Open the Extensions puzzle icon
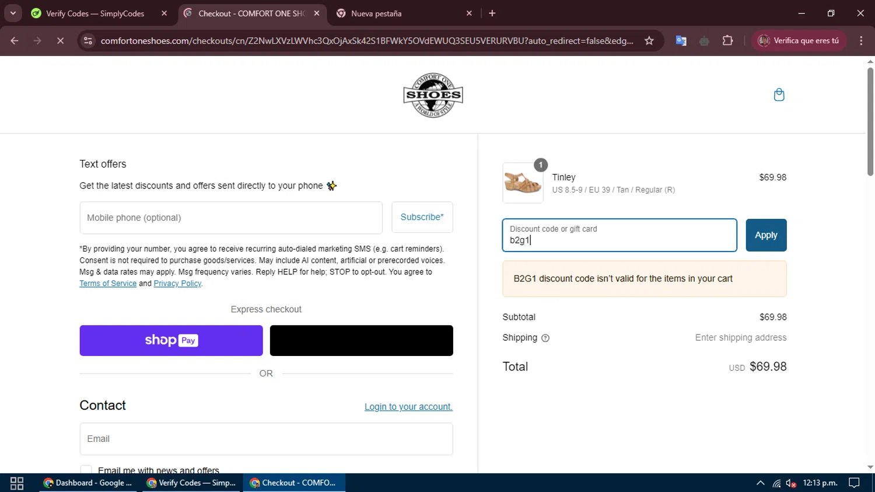Viewport: 875px width, 492px height. point(727,41)
